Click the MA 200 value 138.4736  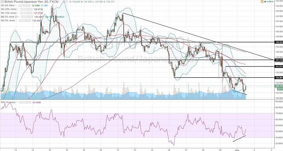(x=38, y=9)
